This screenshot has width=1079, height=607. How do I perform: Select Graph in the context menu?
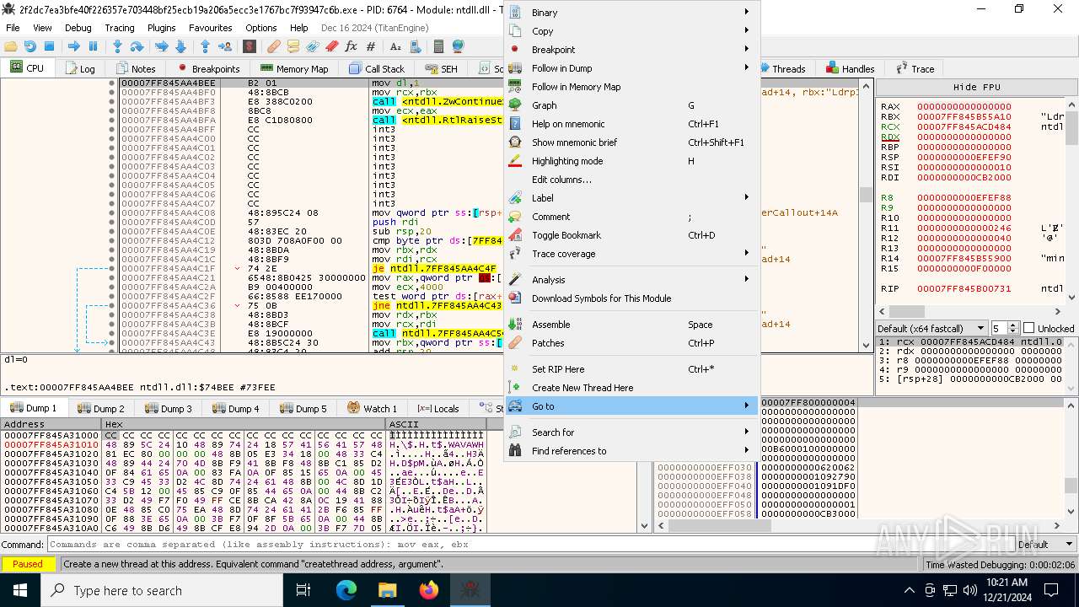(632, 105)
